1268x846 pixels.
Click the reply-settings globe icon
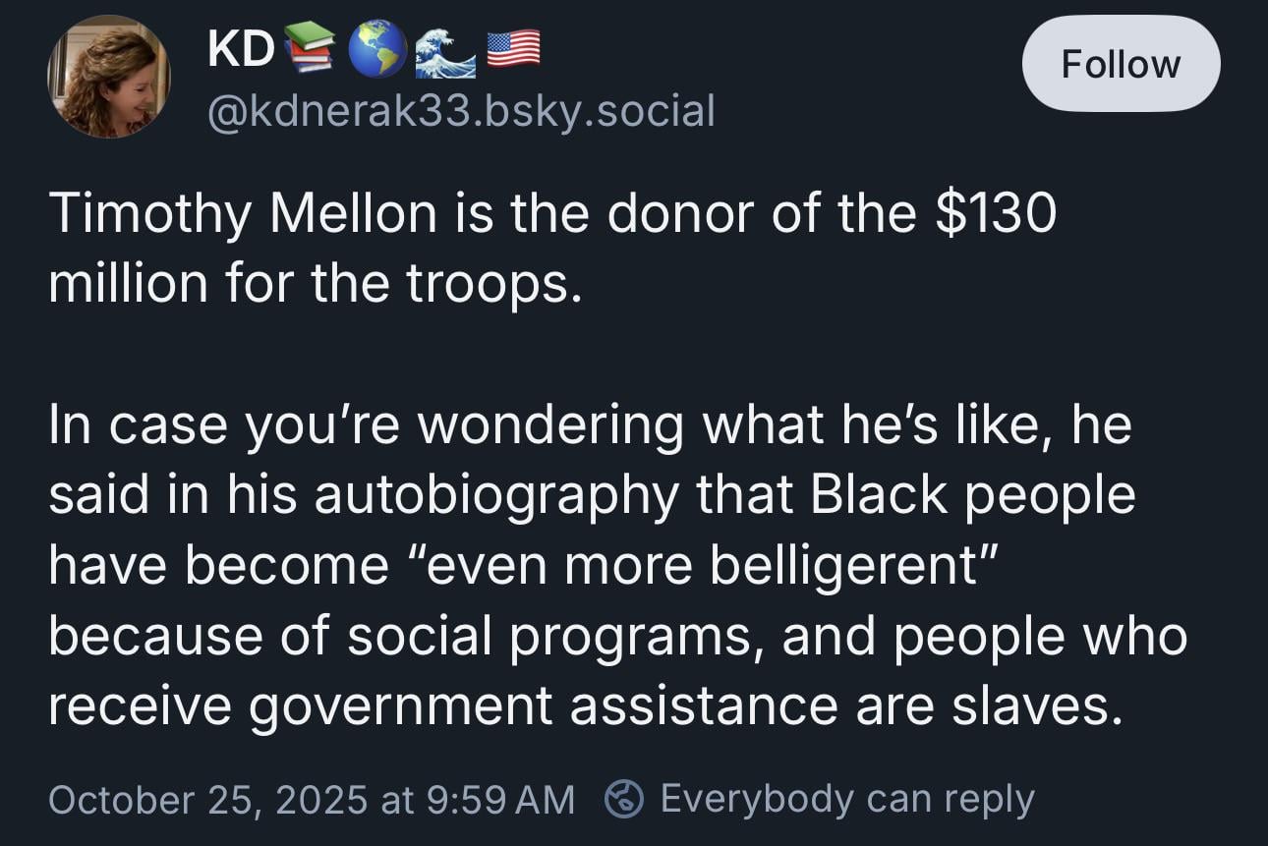pos(621,798)
